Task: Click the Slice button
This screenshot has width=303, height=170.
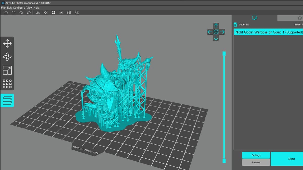Action: (287, 159)
